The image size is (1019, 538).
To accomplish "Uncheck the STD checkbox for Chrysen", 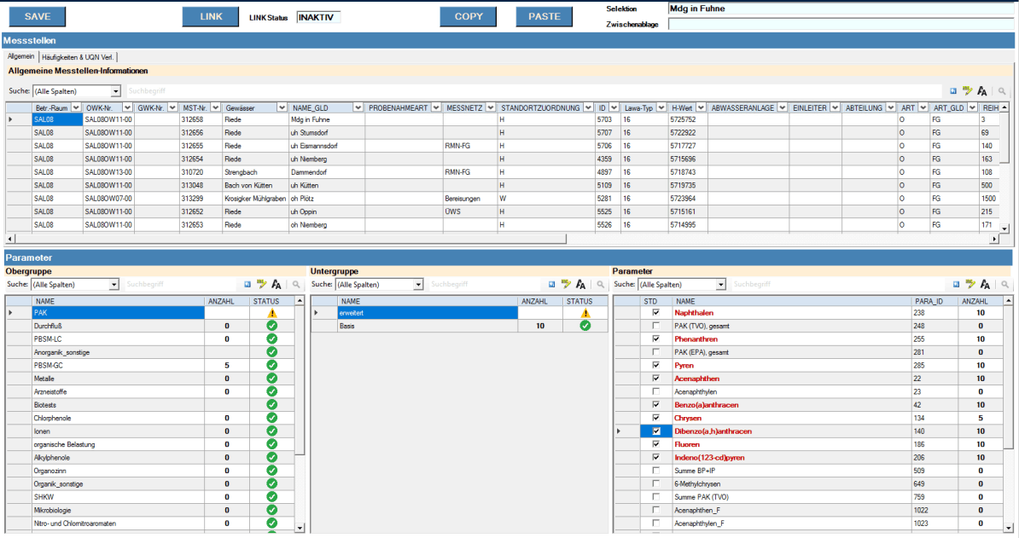I will pos(655,418).
